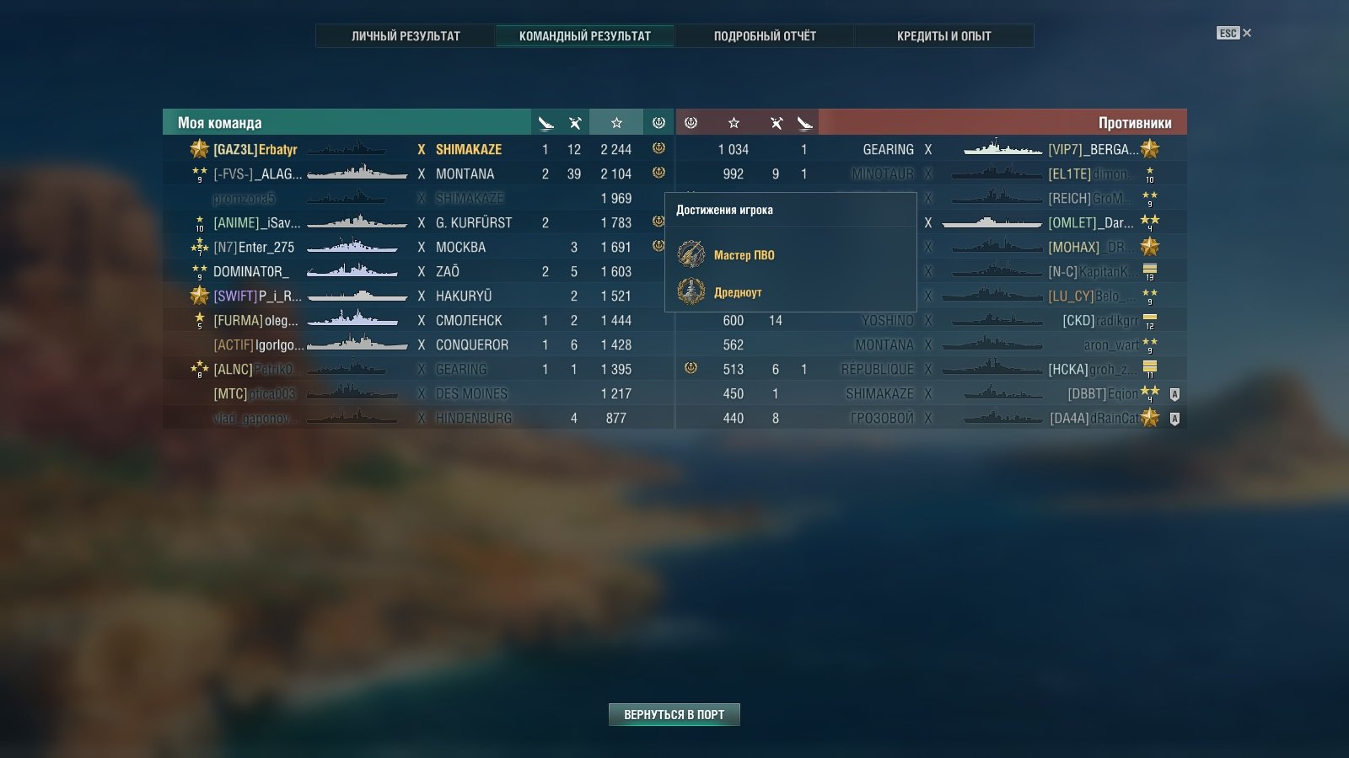Sort my team by achievements medal icon
Viewport: 1349px width, 758px height.
(658, 122)
